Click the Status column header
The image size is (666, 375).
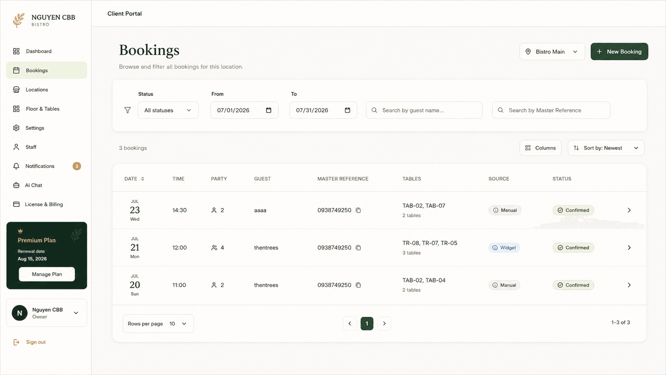point(562,179)
